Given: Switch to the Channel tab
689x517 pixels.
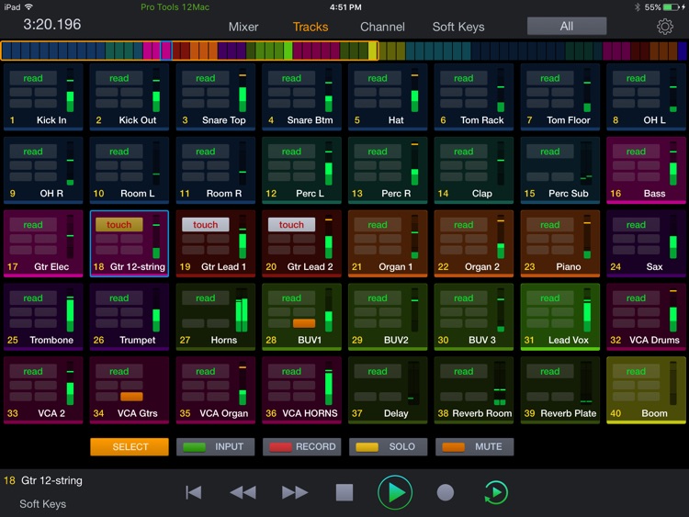Looking at the screenshot, I should pyautogui.click(x=382, y=27).
